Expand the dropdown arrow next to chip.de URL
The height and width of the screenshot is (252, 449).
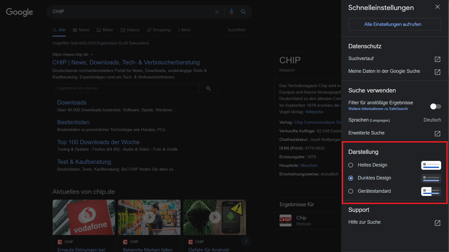[92, 54]
